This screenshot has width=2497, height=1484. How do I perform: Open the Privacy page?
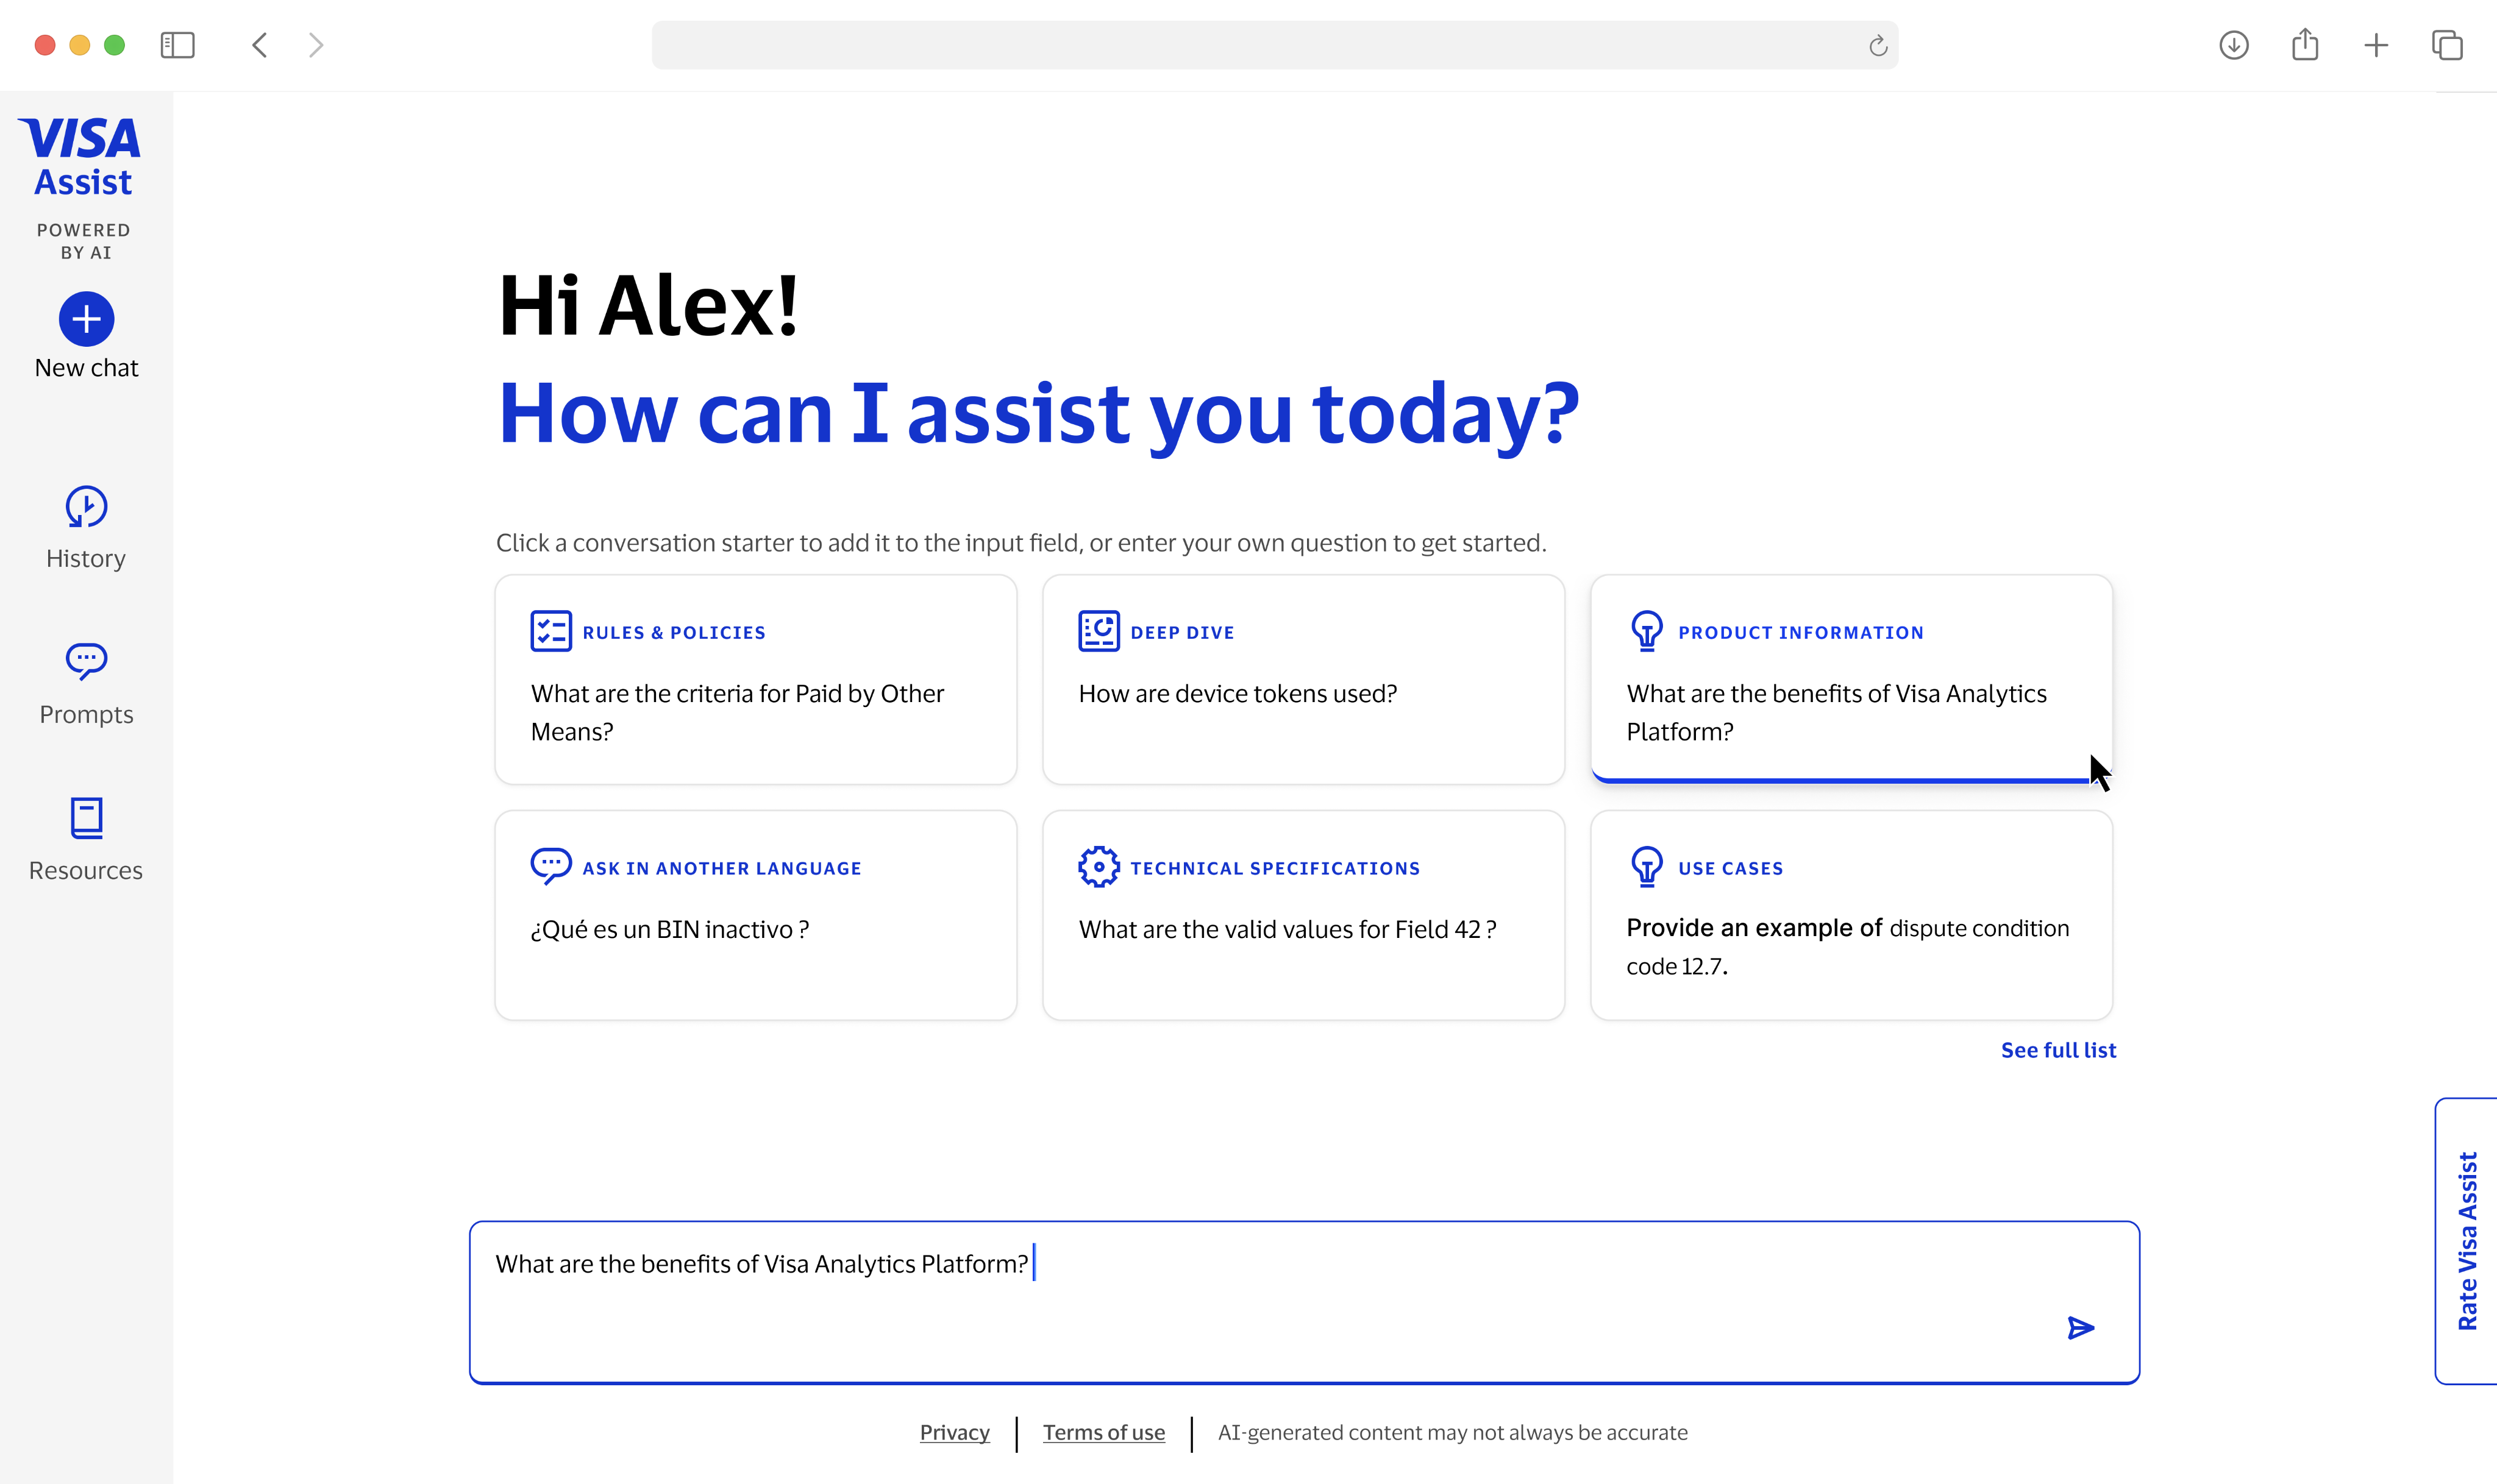tap(954, 1432)
